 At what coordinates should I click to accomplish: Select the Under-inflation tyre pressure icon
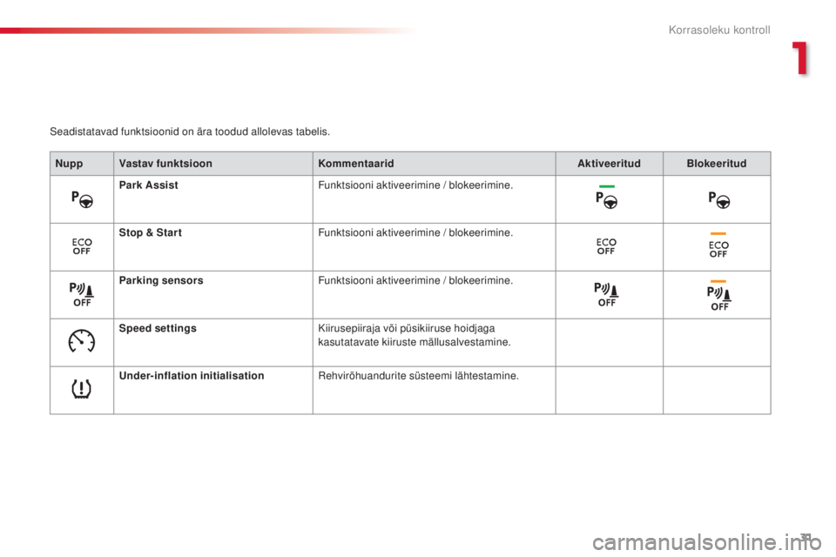coord(81,389)
